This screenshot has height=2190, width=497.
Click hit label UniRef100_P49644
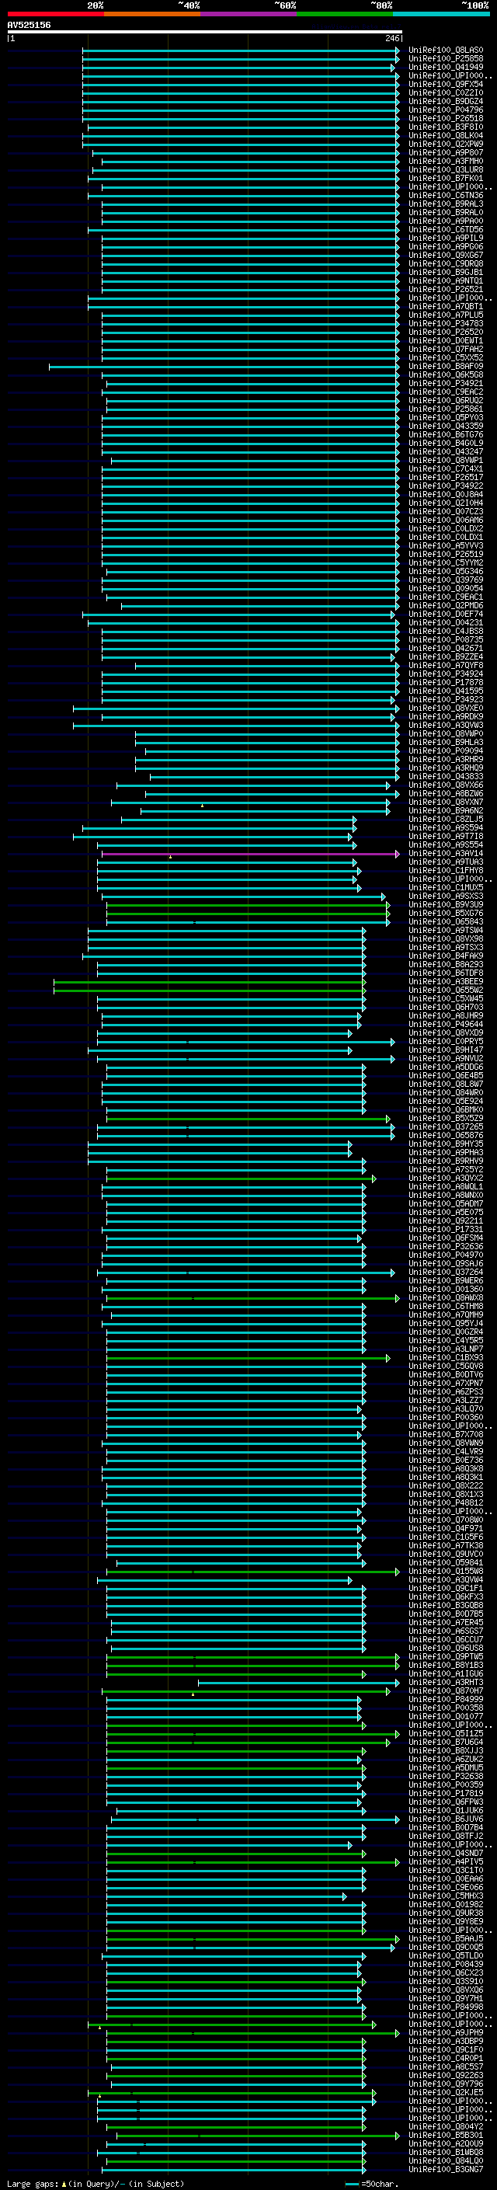(445, 1025)
